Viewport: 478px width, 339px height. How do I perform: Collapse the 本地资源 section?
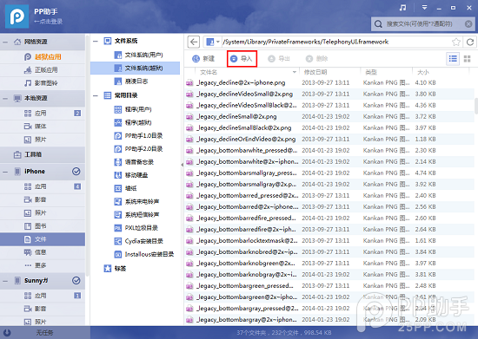pos(5,98)
